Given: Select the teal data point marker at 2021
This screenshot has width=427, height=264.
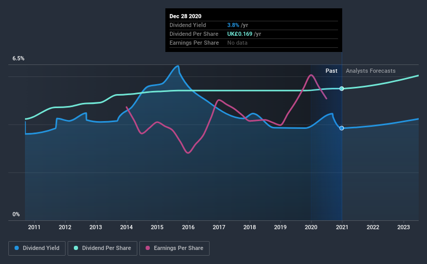Looking at the screenshot, I should (342, 88).
